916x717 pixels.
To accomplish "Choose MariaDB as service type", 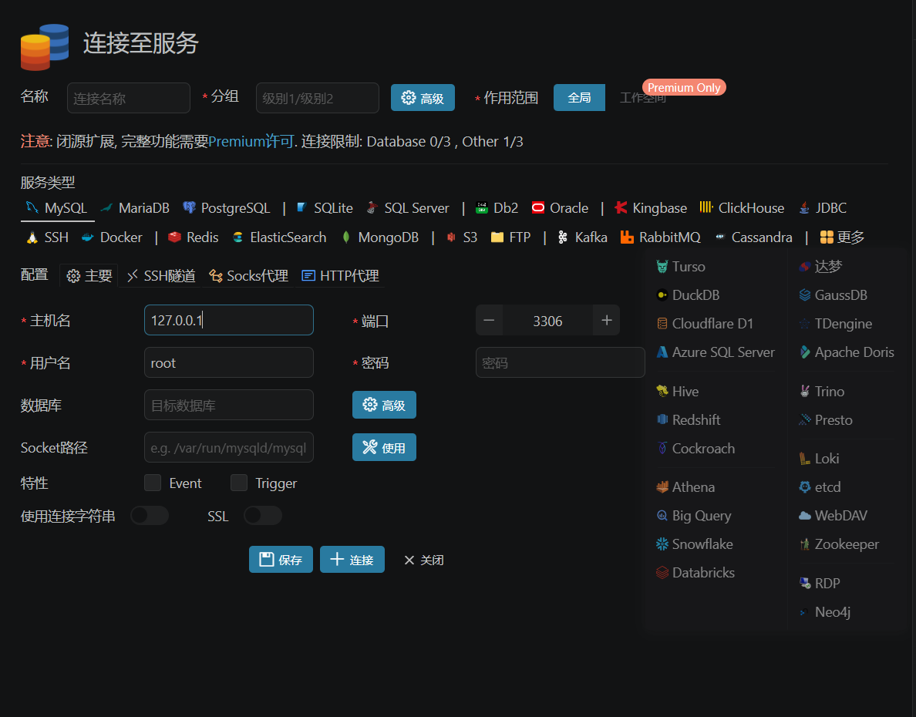I will coord(135,208).
